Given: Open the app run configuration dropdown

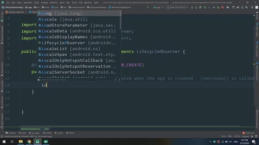Looking at the screenshot, I should point(158,7).
